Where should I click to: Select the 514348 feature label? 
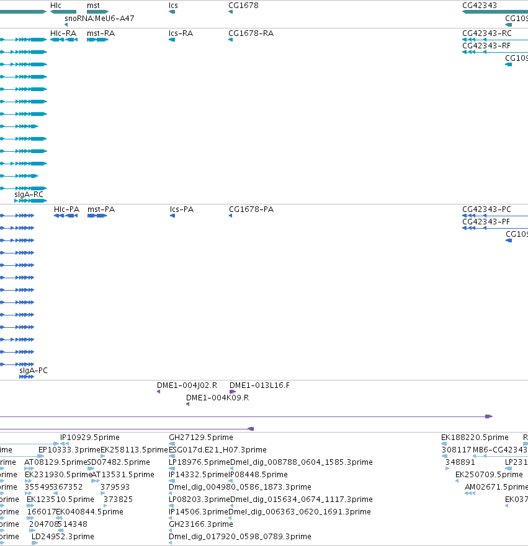point(73,524)
